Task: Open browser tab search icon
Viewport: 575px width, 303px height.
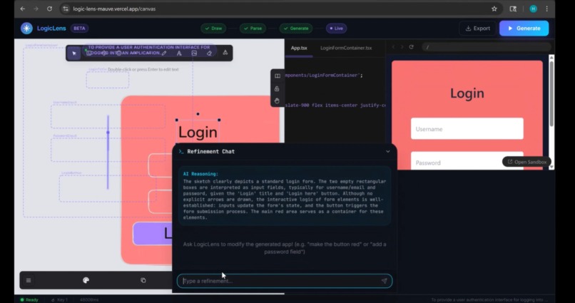Action: (x=513, y=9)
